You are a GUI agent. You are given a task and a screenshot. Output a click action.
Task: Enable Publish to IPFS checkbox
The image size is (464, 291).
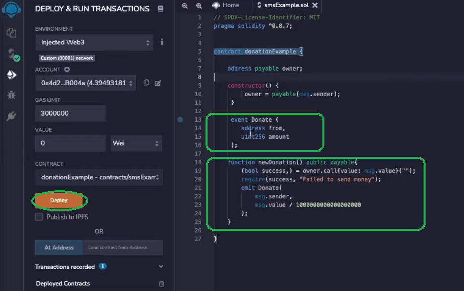(x=39, y=217)
